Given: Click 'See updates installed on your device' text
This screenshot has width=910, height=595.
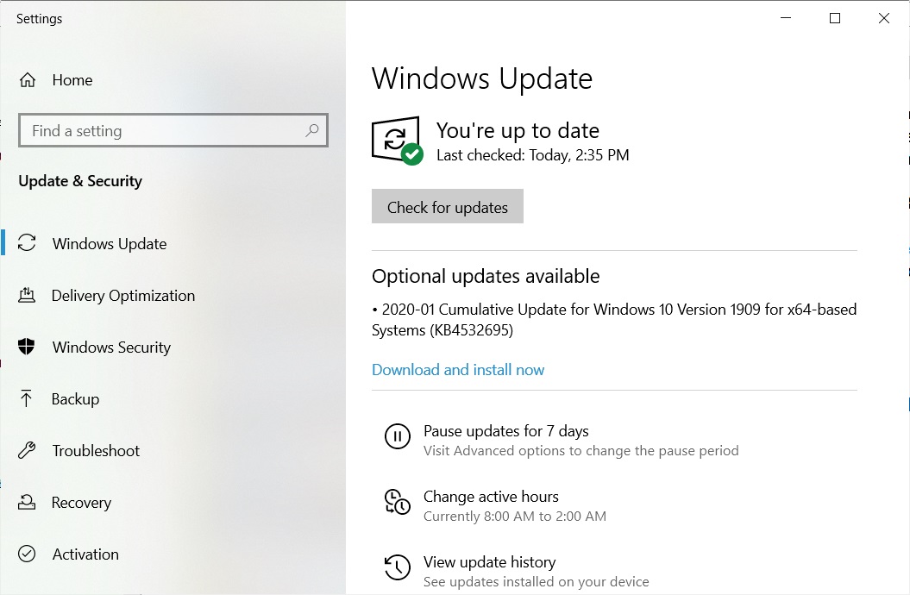Looking at the screenshot, I should point(537,582).
